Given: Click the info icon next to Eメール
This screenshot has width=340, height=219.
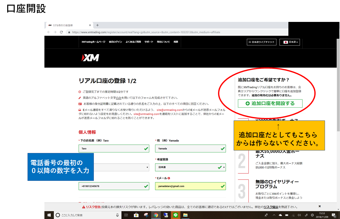Looking at the screenshot, I should point(169,178).
